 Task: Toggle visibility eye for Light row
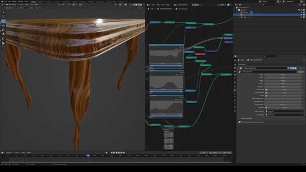pyautogui.click(x=302, y=17)
